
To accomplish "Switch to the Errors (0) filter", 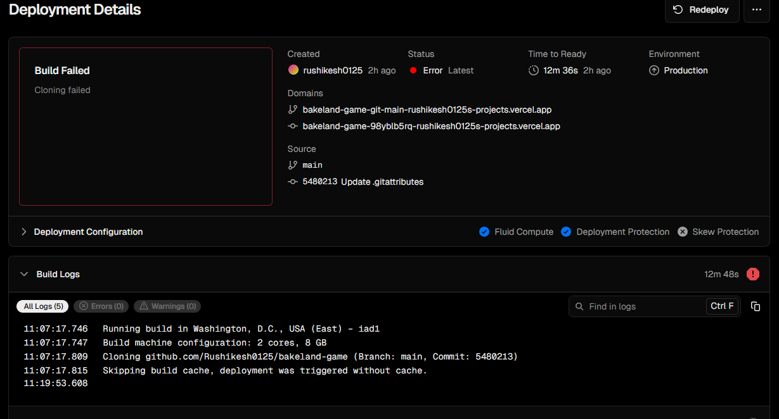I will [101, 306].
